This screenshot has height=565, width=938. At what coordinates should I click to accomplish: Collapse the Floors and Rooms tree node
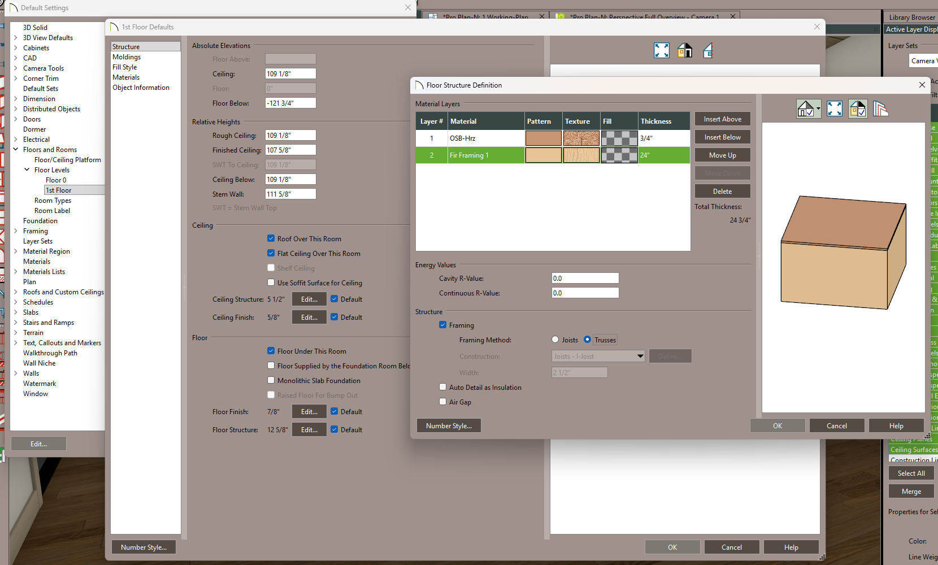(16, 150)
